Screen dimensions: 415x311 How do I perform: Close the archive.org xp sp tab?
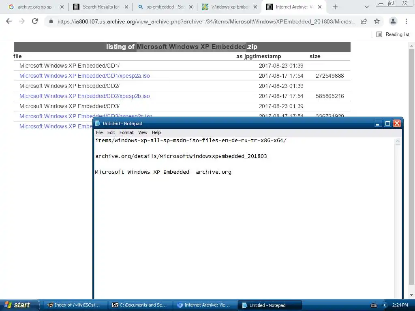(62, 7)
